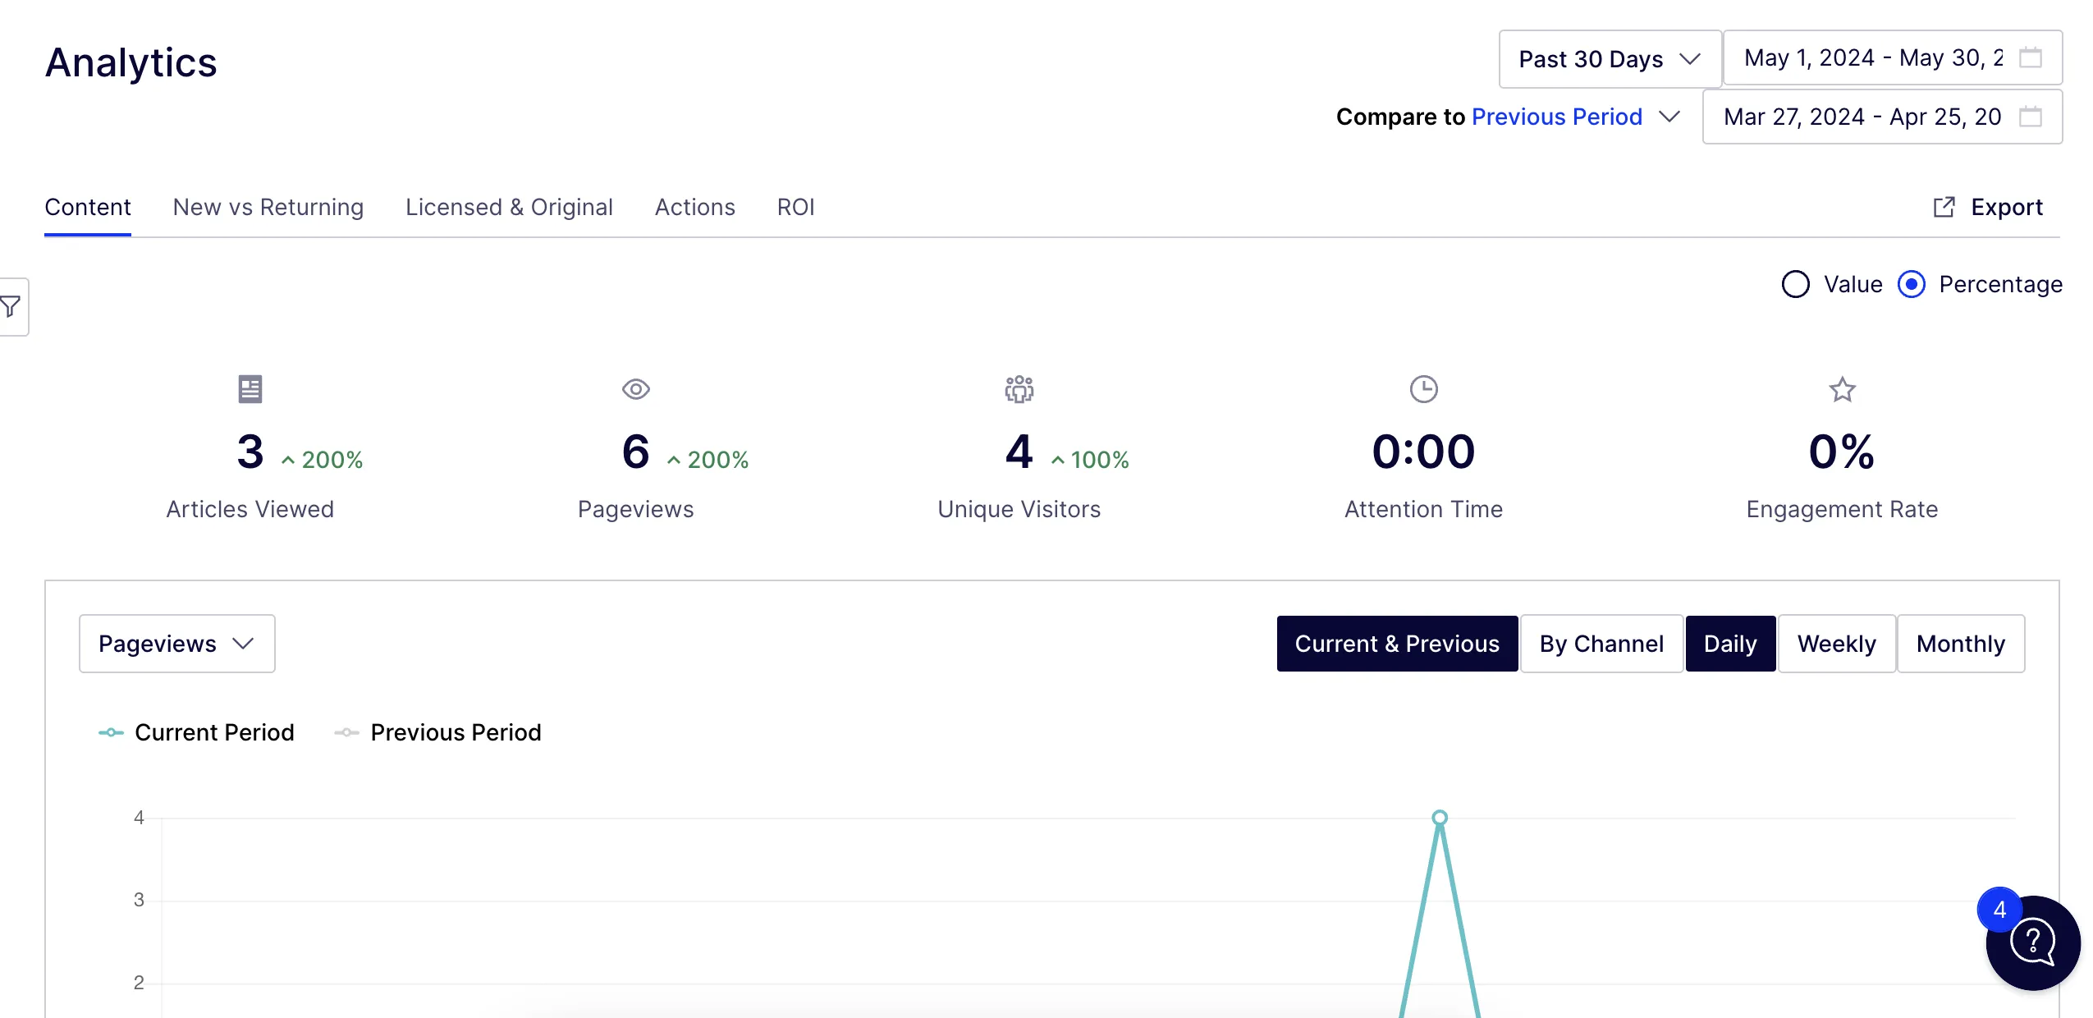Click the Analytics page heading
Viewport: 2093px width, 1018px height.
131,62
